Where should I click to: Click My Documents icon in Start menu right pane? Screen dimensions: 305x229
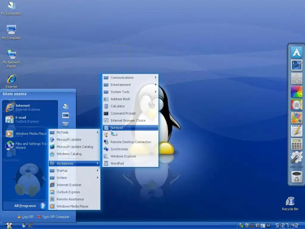pos(65,106)
